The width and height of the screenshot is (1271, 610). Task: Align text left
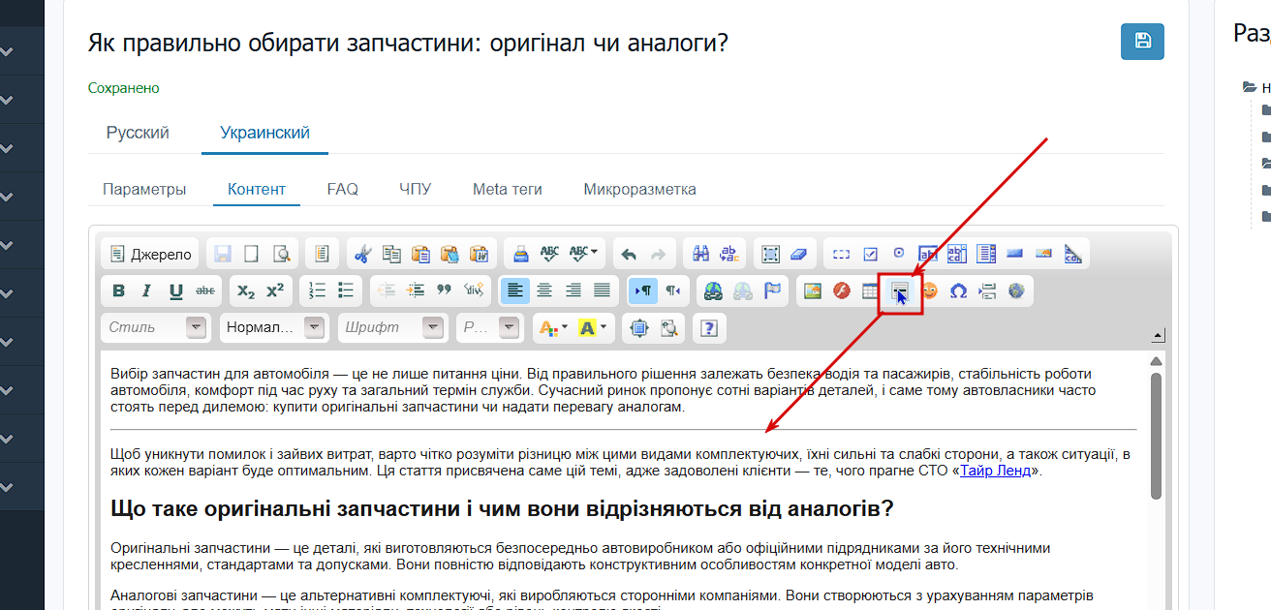pos(515,290)
